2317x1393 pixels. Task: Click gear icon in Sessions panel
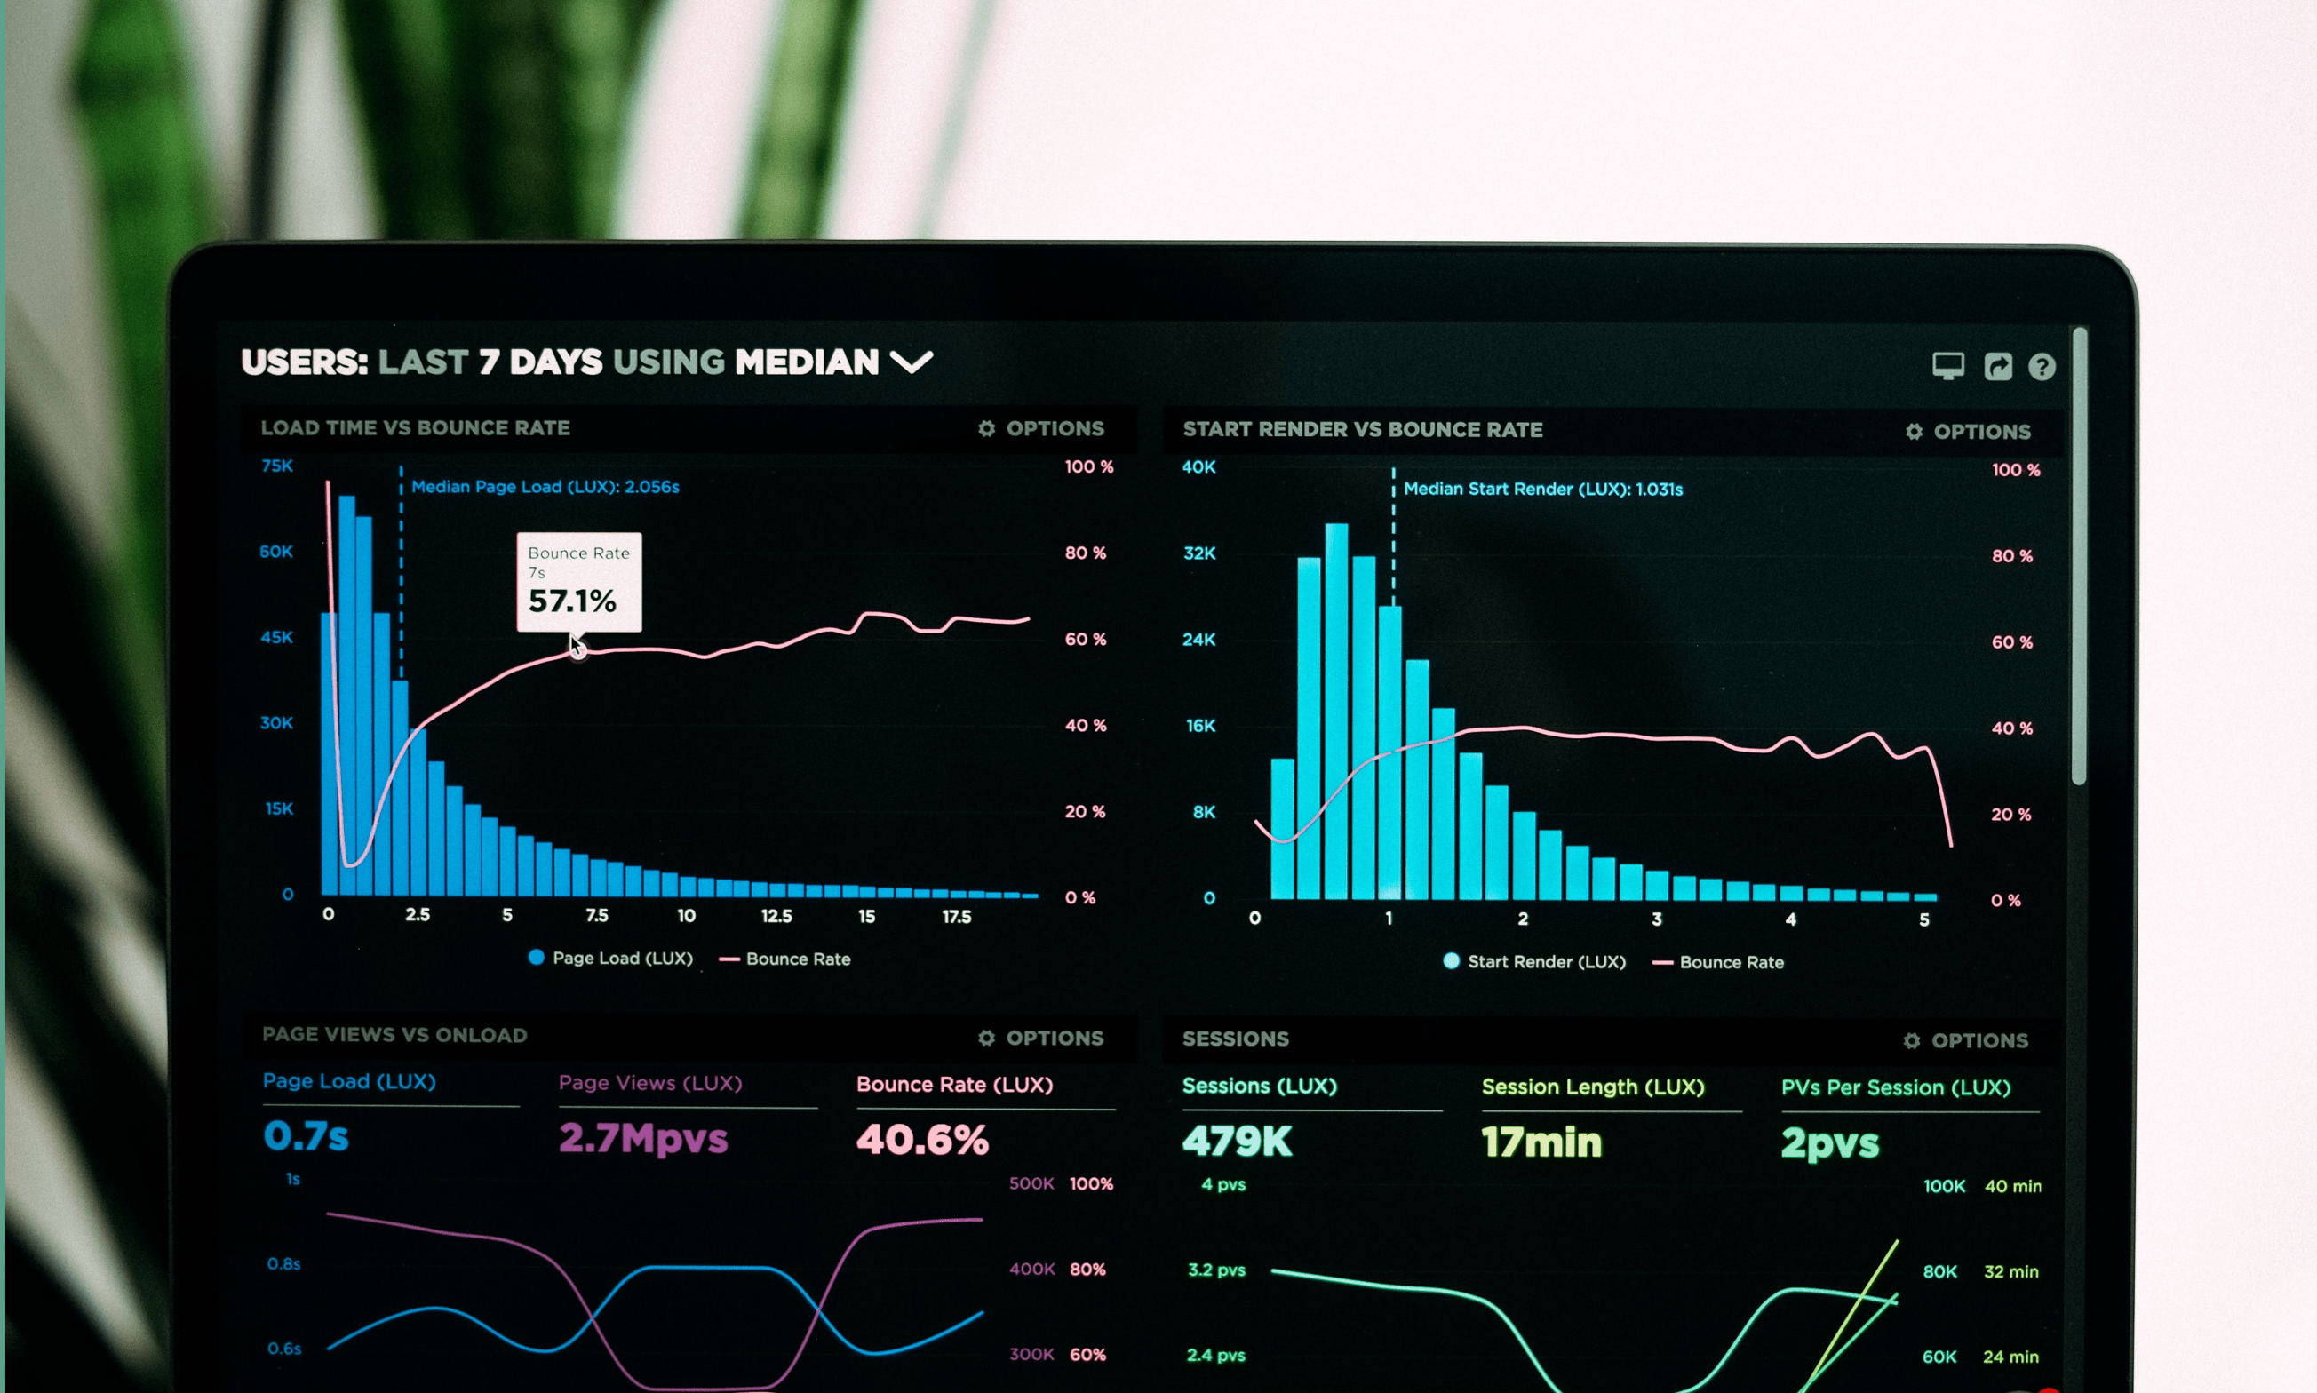[x=1912, y=1040]
